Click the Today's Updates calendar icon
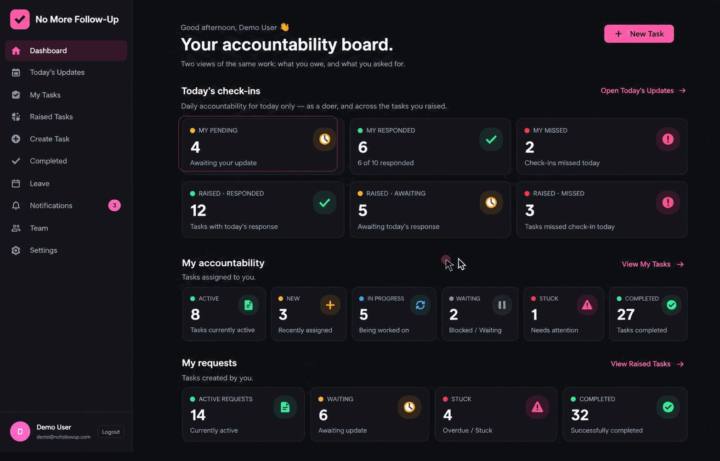This screenshot has height=461, width=720. click(x=16, y=73)
